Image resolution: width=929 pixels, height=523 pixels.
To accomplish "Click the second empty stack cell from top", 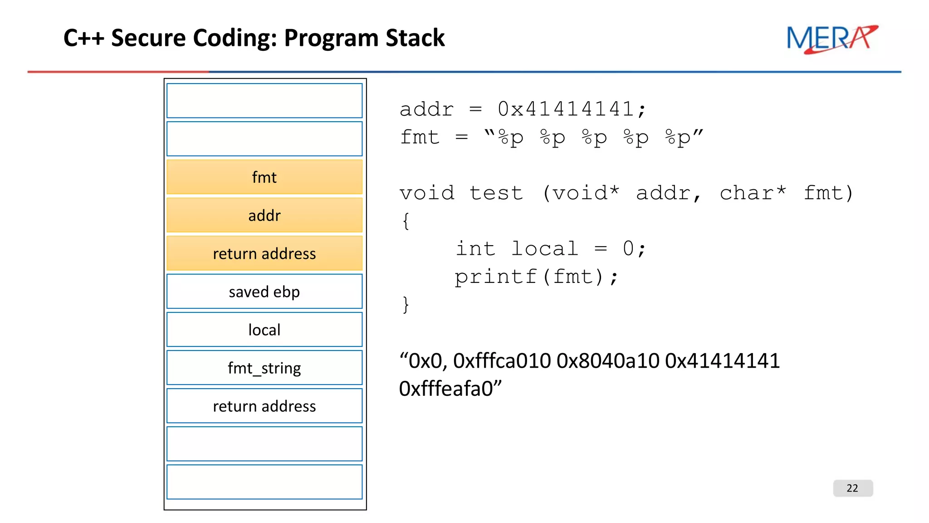I will point(264,139).
